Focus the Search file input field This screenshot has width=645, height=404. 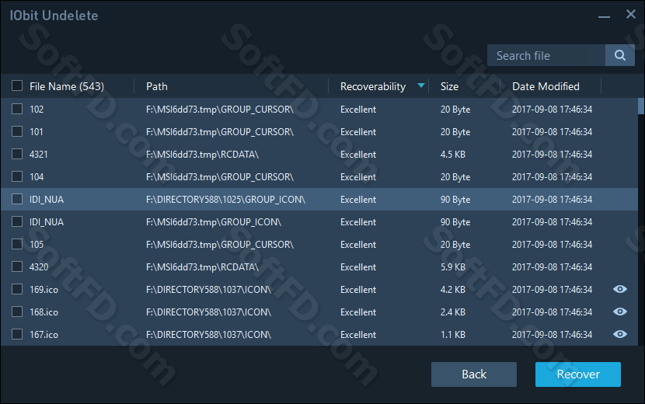pos(546,55)
